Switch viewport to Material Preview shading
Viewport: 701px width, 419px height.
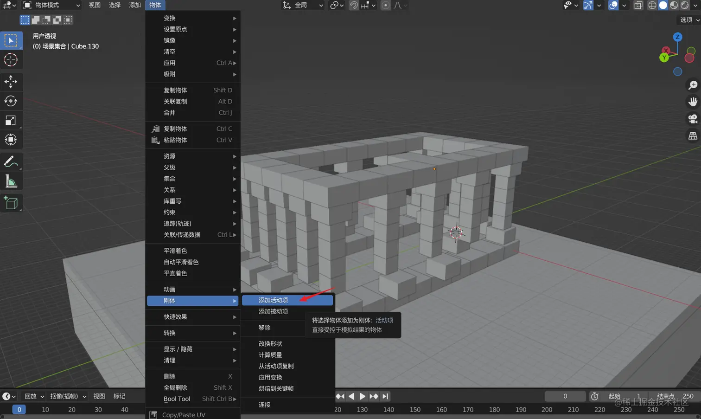(675, 5)
